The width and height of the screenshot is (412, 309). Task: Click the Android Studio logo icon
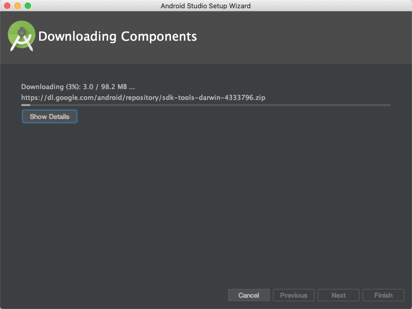[x=21, y=36]
